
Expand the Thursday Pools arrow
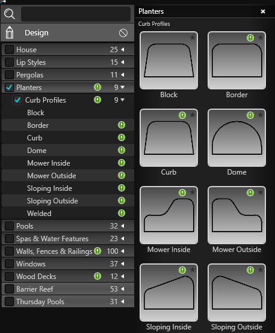pos(123,301)
